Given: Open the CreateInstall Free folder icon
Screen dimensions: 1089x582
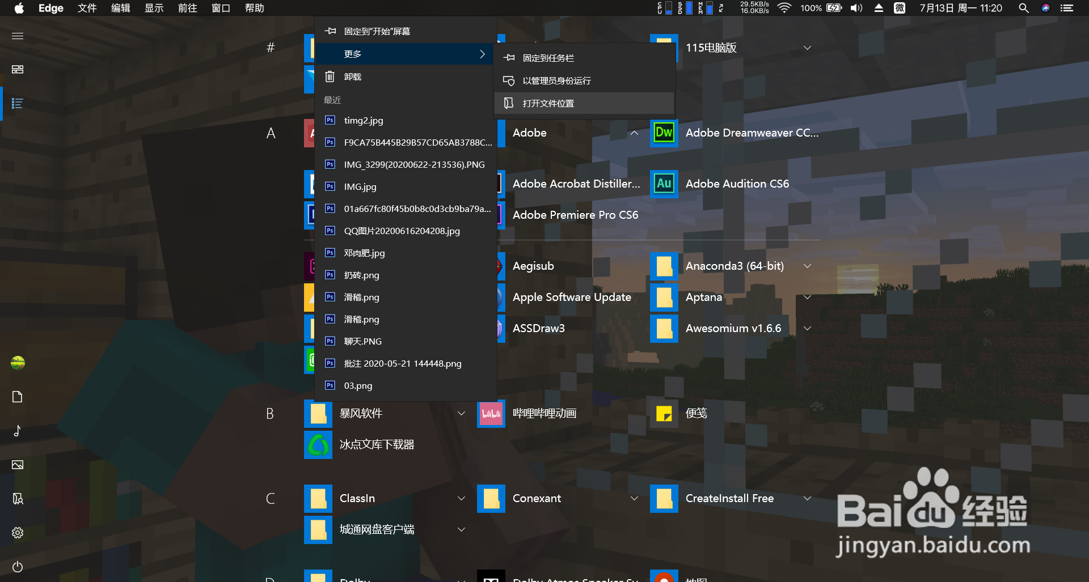Looking at the screenshot, I should point(664,499).
